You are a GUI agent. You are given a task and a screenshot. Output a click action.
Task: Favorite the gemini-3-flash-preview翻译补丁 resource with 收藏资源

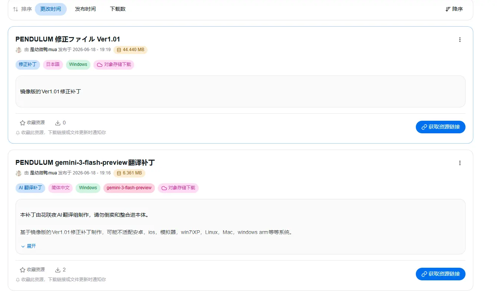click(32, 270)
